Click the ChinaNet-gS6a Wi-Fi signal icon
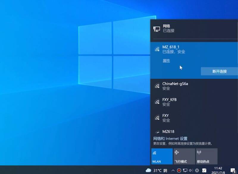The image size is (238, 174). coord(157,86)
